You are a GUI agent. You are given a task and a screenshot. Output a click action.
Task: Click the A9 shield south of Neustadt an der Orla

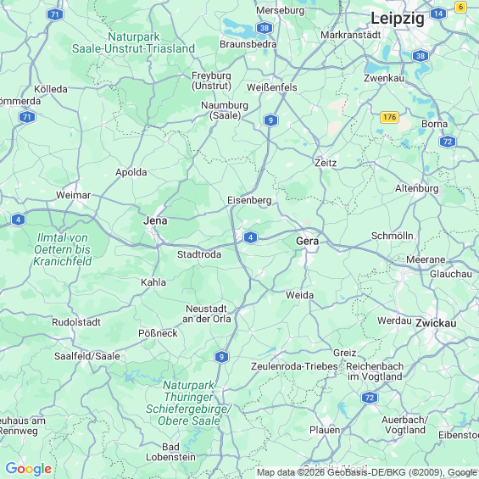coord(221,357)
